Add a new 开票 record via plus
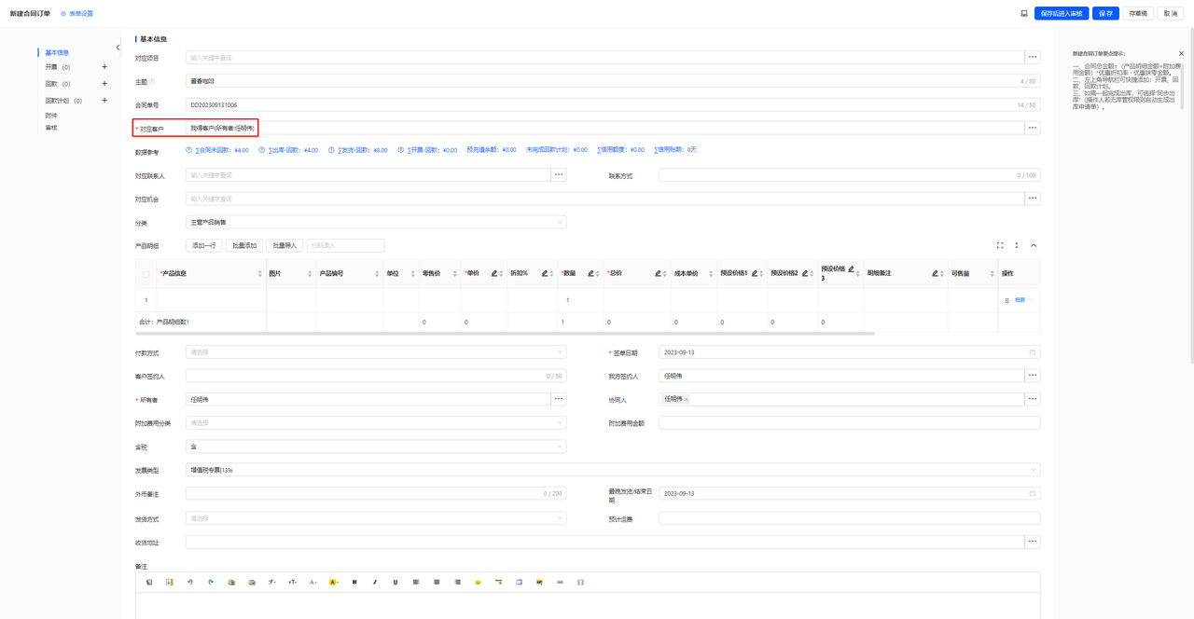This screenshot has height=619, width=1194. coord(104,67)
